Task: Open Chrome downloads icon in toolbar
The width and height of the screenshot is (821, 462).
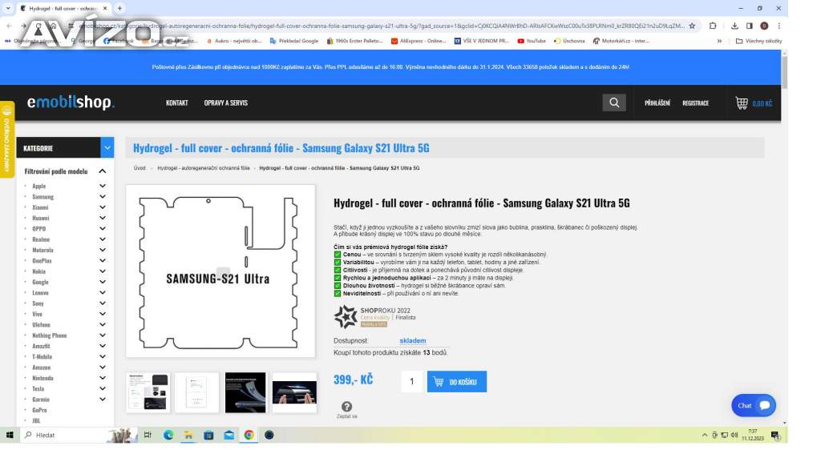Action: click(734, 26)
